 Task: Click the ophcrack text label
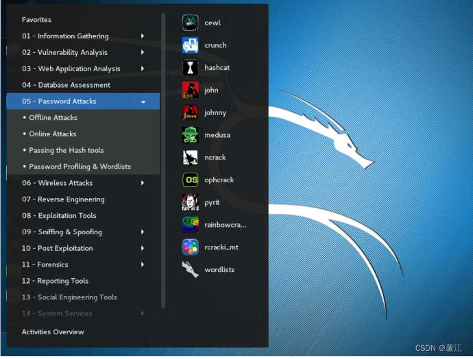pyautogui.click(x=219, y=180)
